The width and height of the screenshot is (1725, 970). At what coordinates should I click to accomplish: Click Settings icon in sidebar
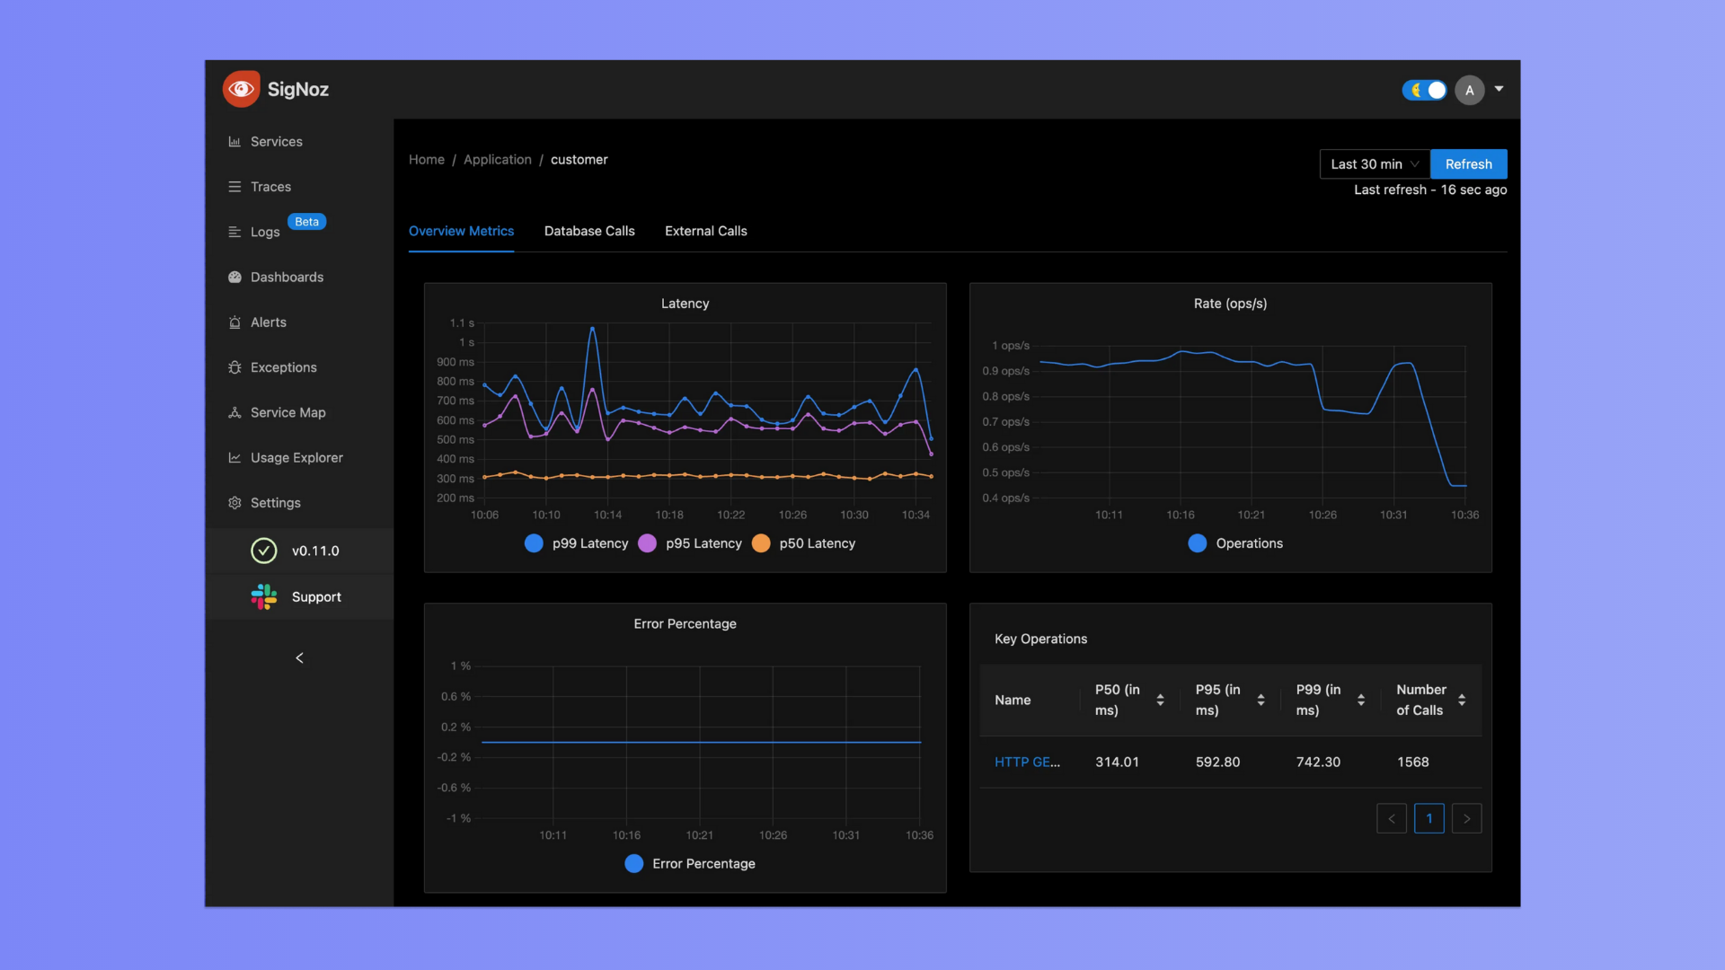tap(234, 502)
